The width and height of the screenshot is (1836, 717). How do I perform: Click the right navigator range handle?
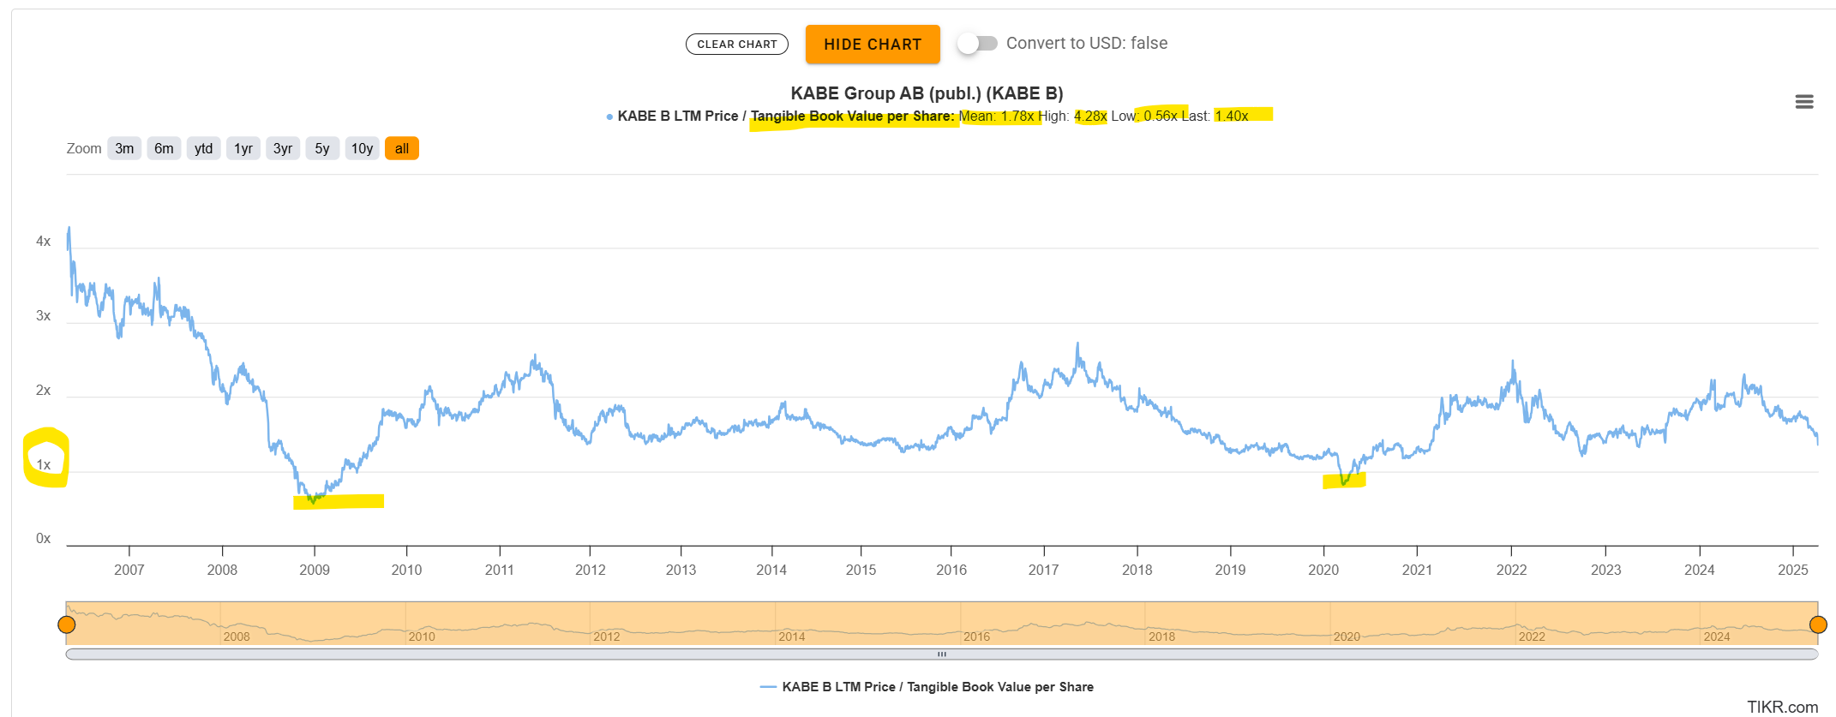point(1818,624)
